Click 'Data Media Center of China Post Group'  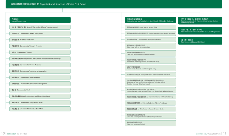[x=150, y=103]
